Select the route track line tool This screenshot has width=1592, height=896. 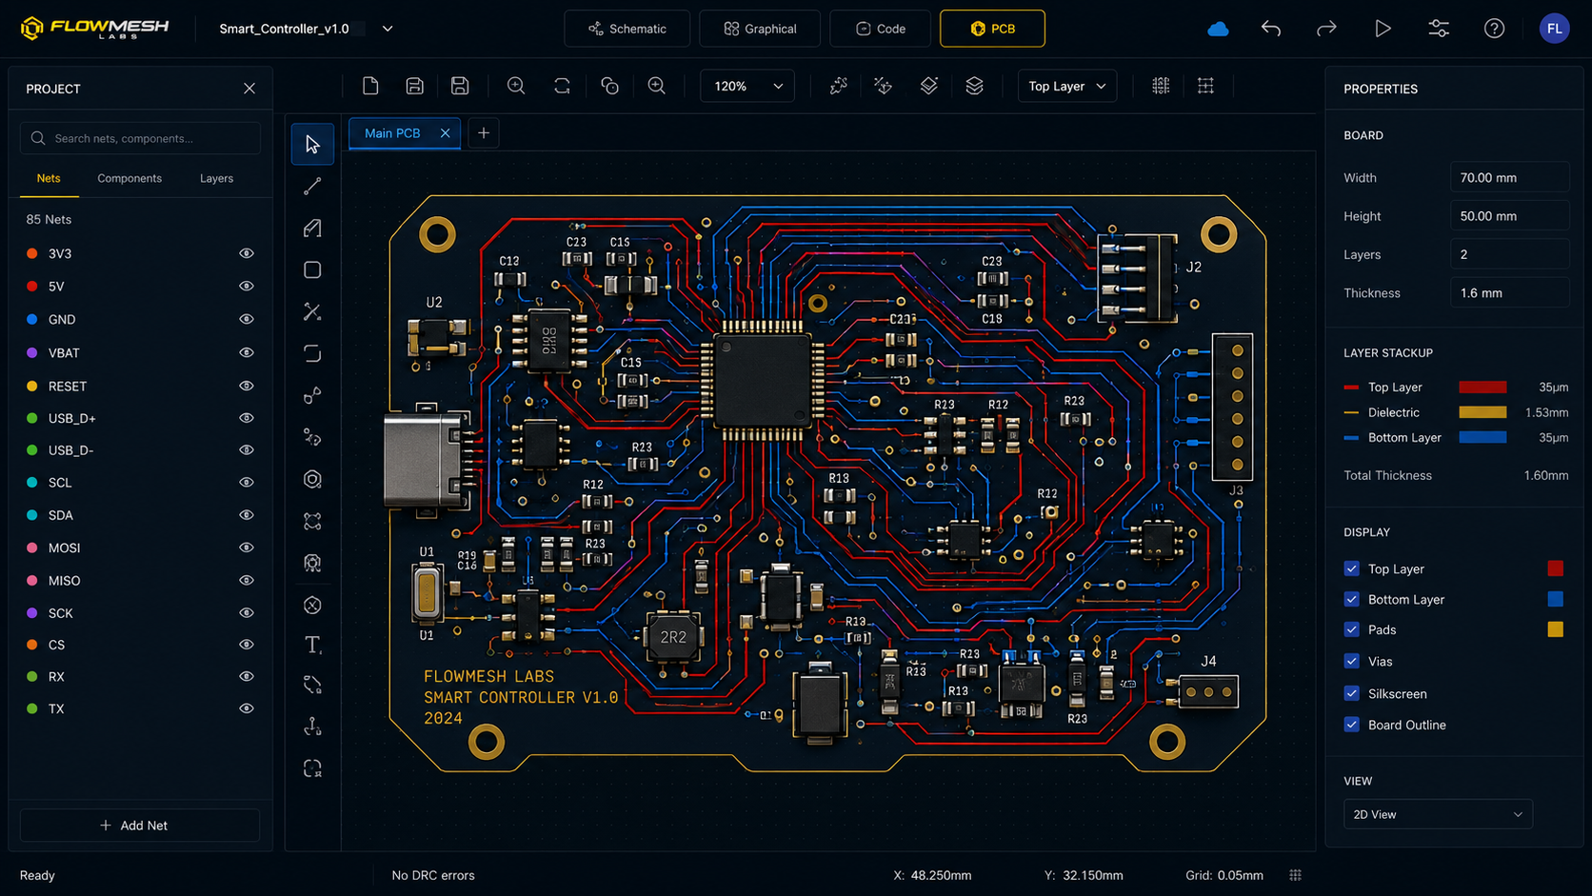312,187
